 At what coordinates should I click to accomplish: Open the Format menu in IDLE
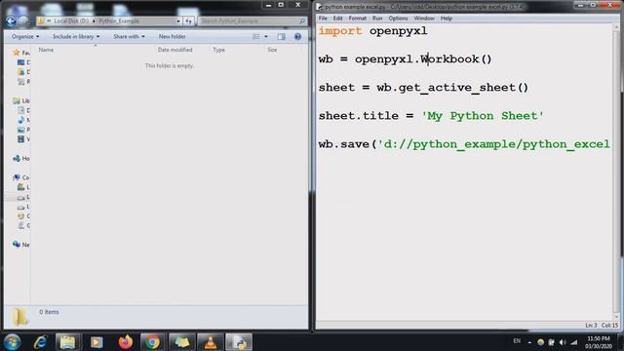[358, 19]
